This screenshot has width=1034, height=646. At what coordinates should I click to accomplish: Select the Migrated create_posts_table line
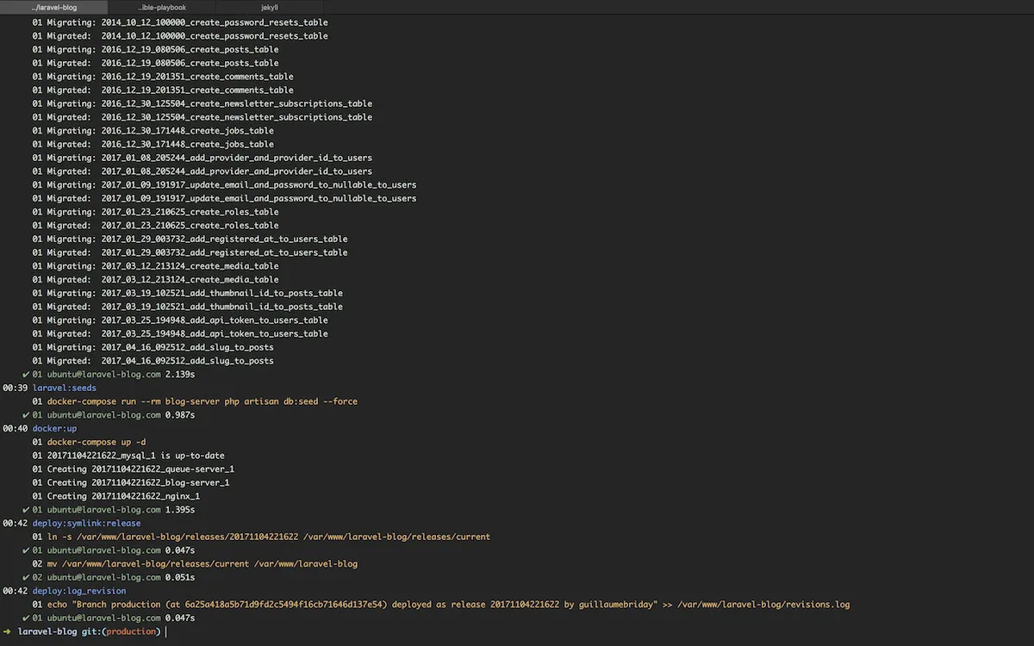pyautogui.click(x=156, y=63)
